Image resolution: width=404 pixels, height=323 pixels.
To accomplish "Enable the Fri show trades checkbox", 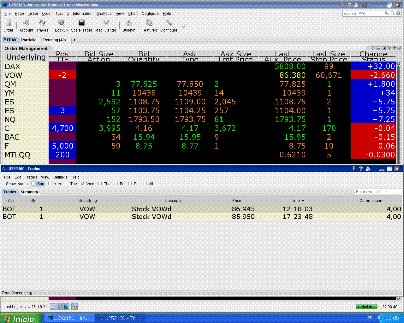I will pyautogui.click(x=116, y=184).
